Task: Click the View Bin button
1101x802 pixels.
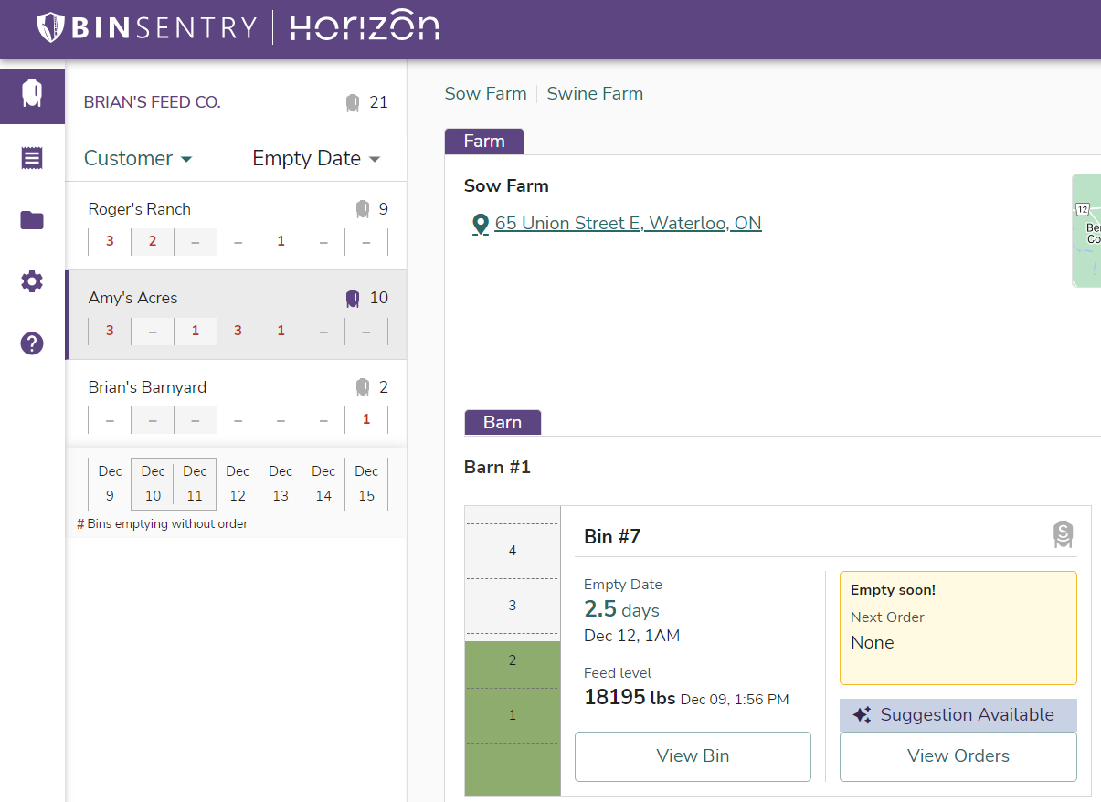Action: (693, 756)
